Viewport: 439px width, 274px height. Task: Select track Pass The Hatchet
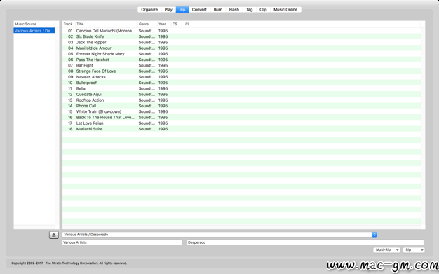click(x=241, y=60)
